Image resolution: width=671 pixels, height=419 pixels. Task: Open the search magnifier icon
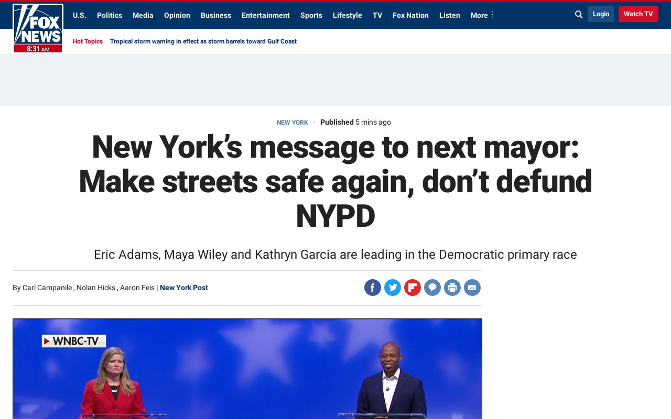click(x=579, y=15)
